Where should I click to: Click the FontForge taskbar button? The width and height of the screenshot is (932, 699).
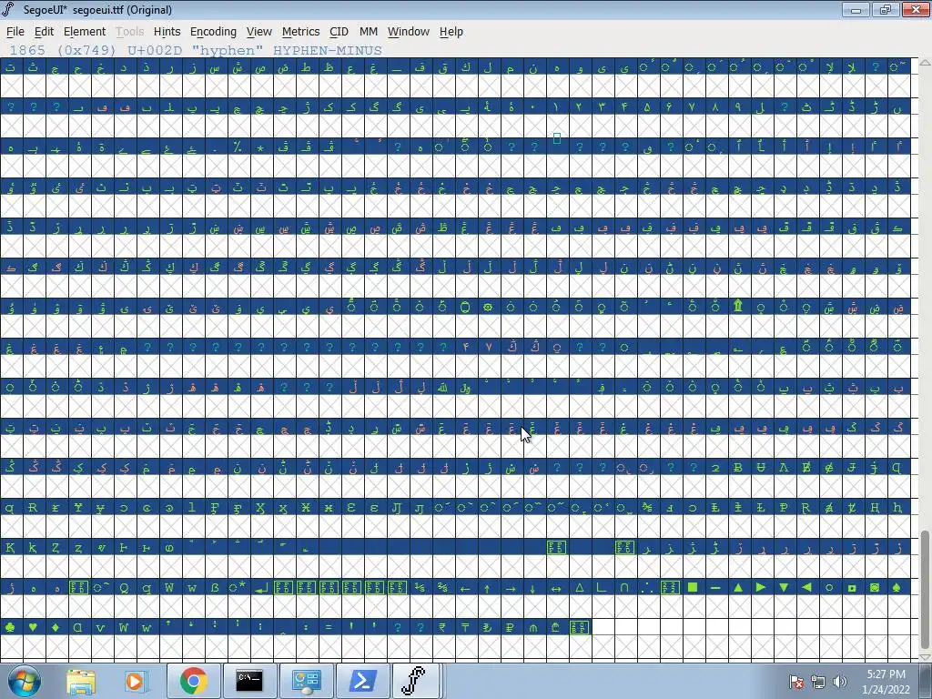[415, 681]
